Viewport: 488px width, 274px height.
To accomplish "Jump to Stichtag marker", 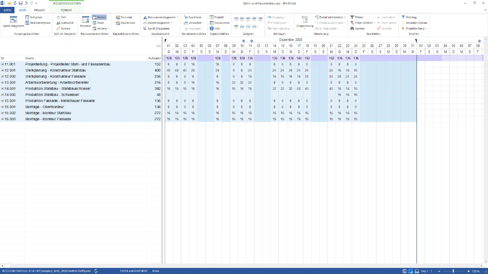I will pyautogui.click(x=409, y=17).
